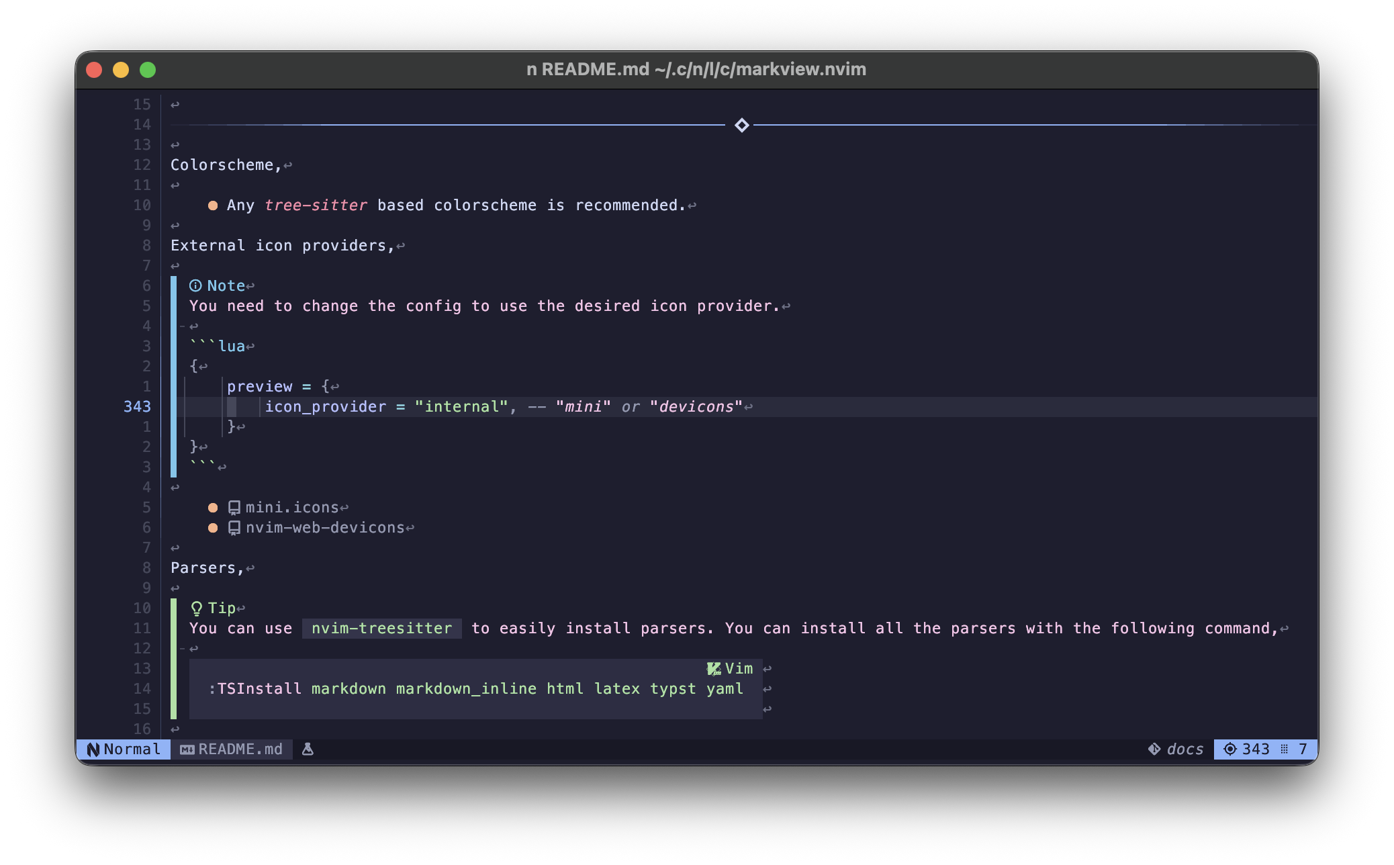1394x865 pixels.
Task: Click the "mini" option in the comment
Action: [584, 407]
